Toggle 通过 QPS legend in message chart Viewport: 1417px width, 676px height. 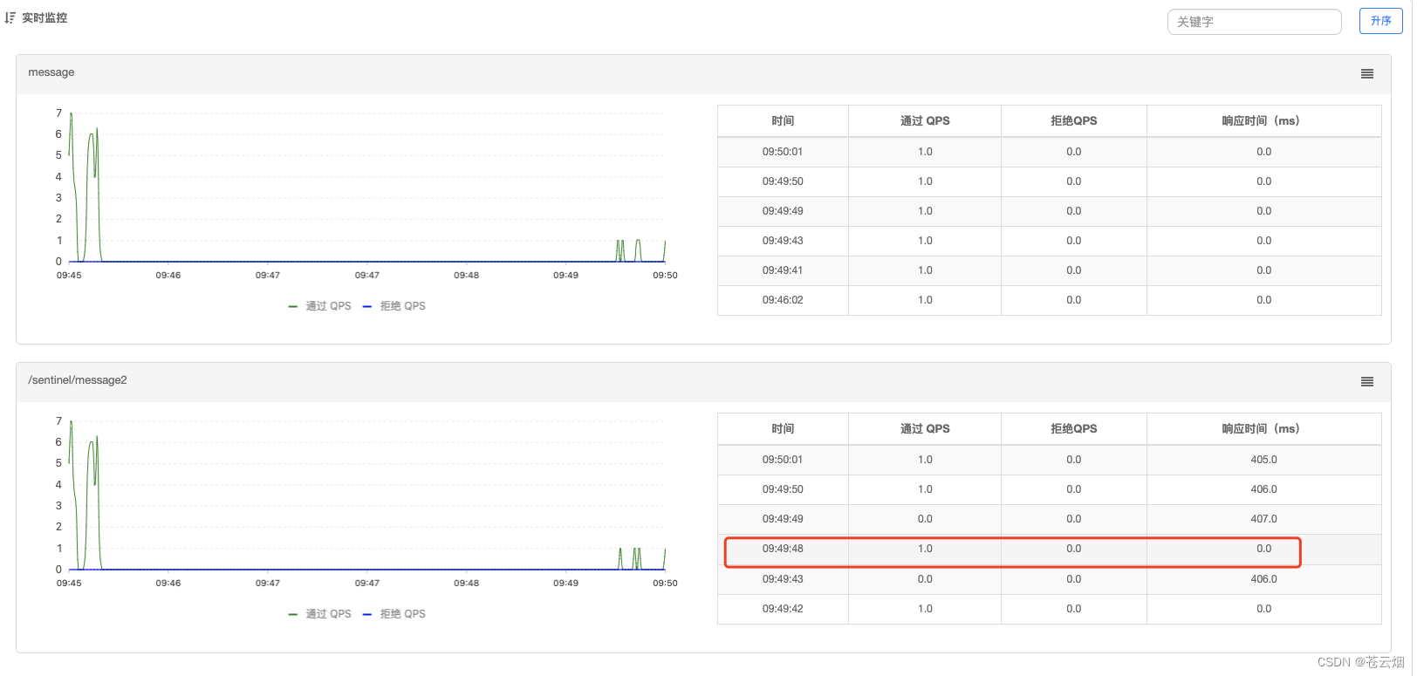pos(319,306)
